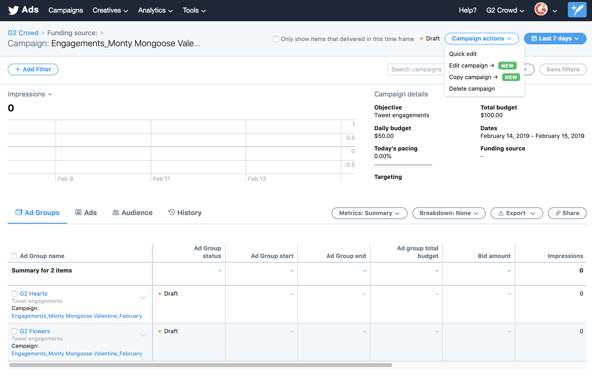Image resolution: width=592 pixels, height=380 pixels.
Task: Focus the Search campaigns field
Action: (x=415, y=69)
